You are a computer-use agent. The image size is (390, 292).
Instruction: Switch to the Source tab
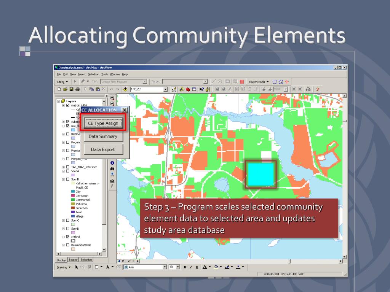[73, 260]
